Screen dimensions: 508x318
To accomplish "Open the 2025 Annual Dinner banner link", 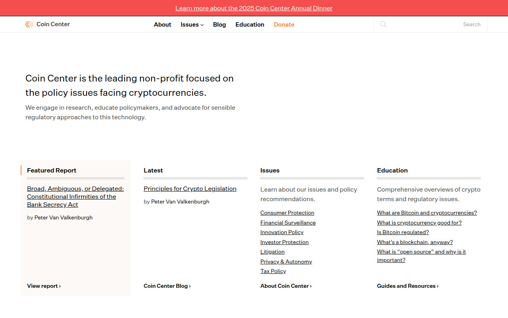I will point(254,8).
